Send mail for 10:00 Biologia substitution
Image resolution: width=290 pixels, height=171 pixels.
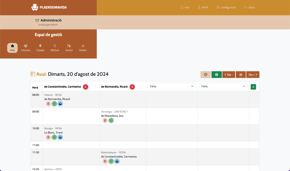pyautogui.click(x=60, y=137)
